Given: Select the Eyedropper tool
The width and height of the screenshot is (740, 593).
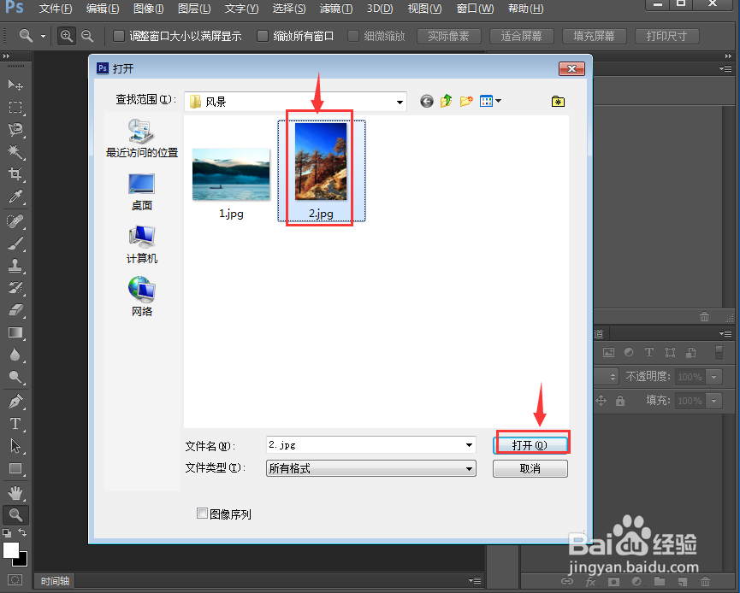Looking at the screenshot, I should [x=15, y=196].
